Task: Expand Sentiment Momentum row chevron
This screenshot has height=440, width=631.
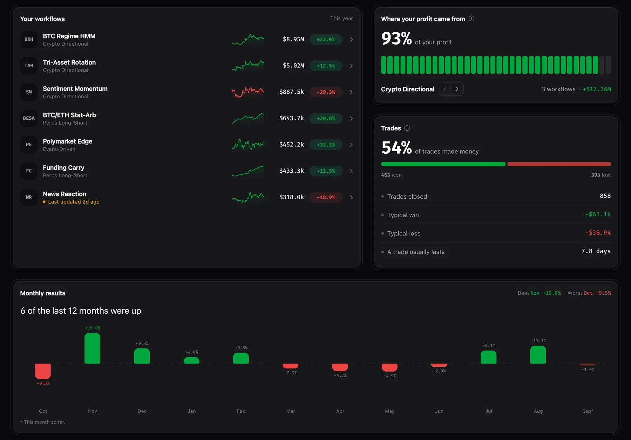Action: tap(351, 92)
